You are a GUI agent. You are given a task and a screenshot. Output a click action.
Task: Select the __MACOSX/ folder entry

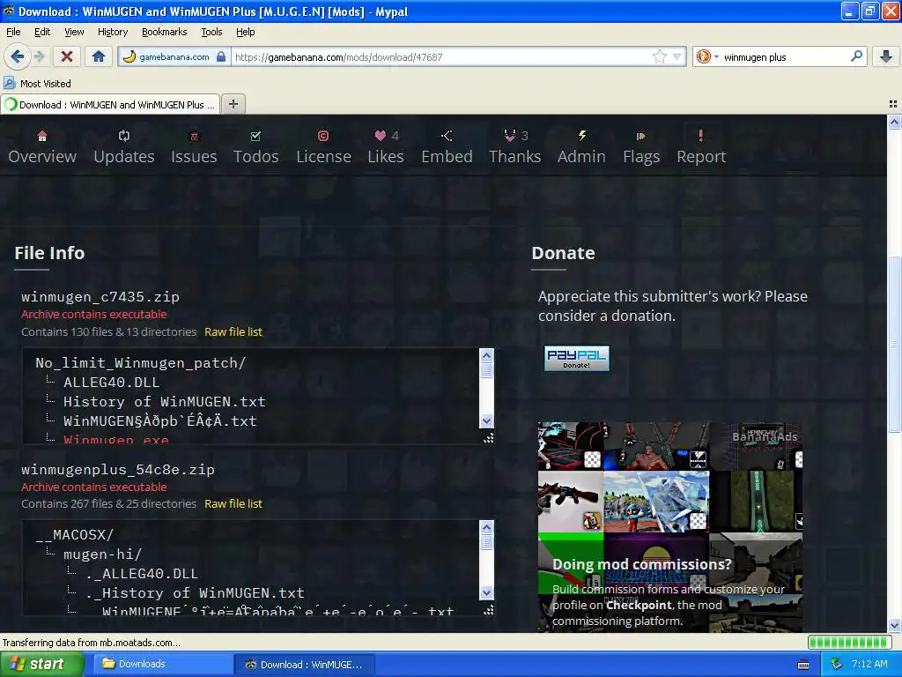(75, 535)
